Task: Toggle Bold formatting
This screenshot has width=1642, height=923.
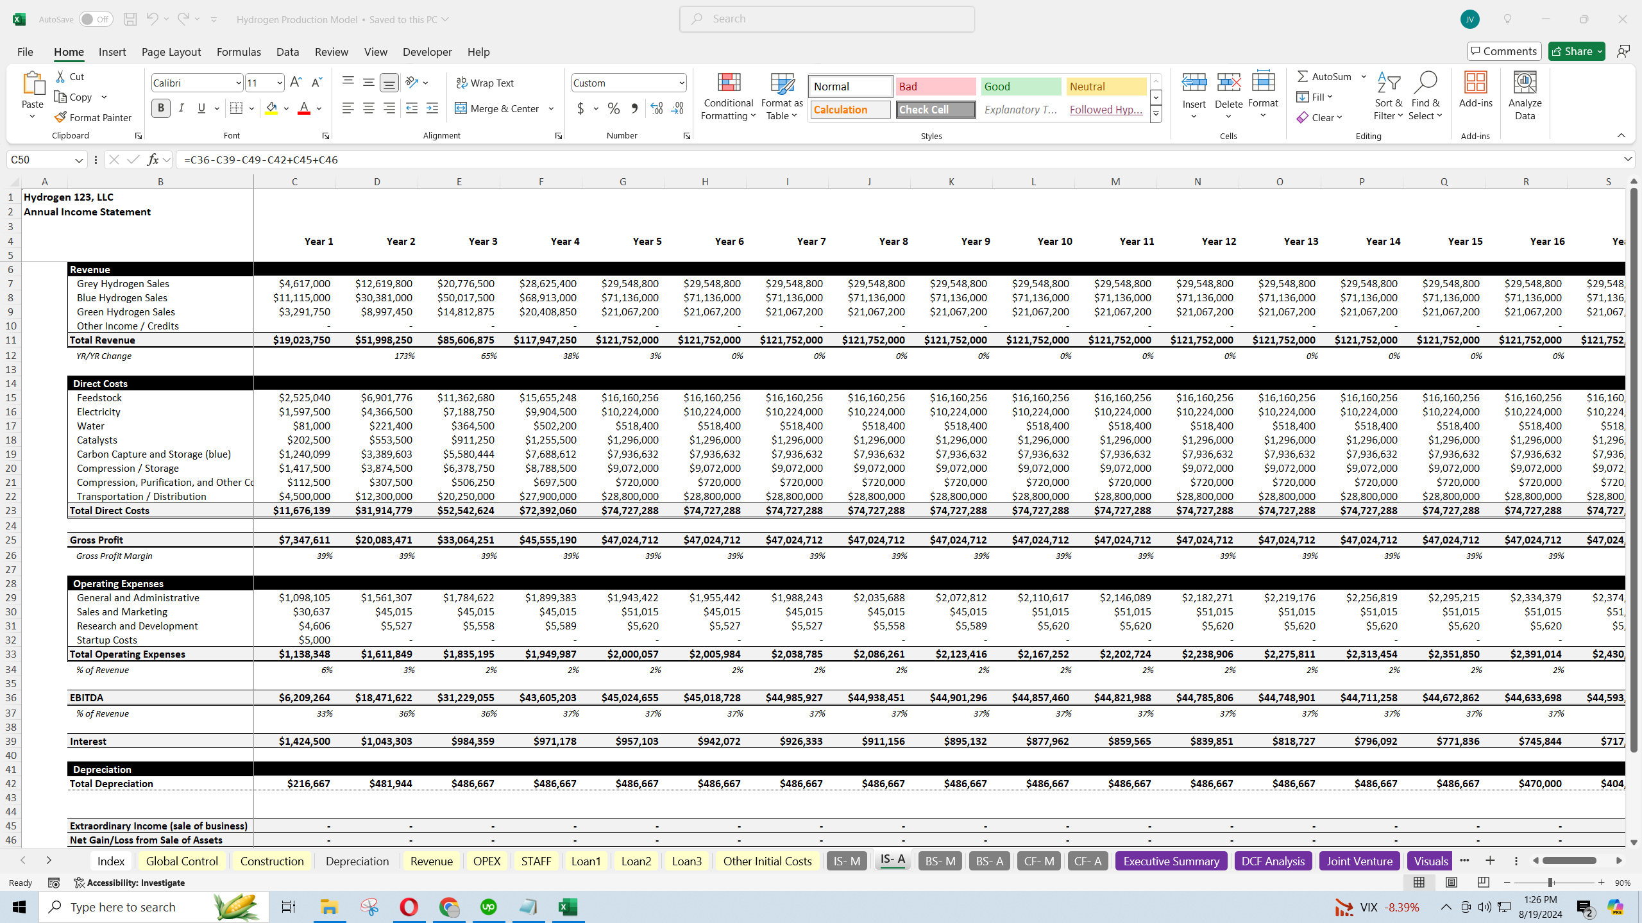Action: pos(161,108)
